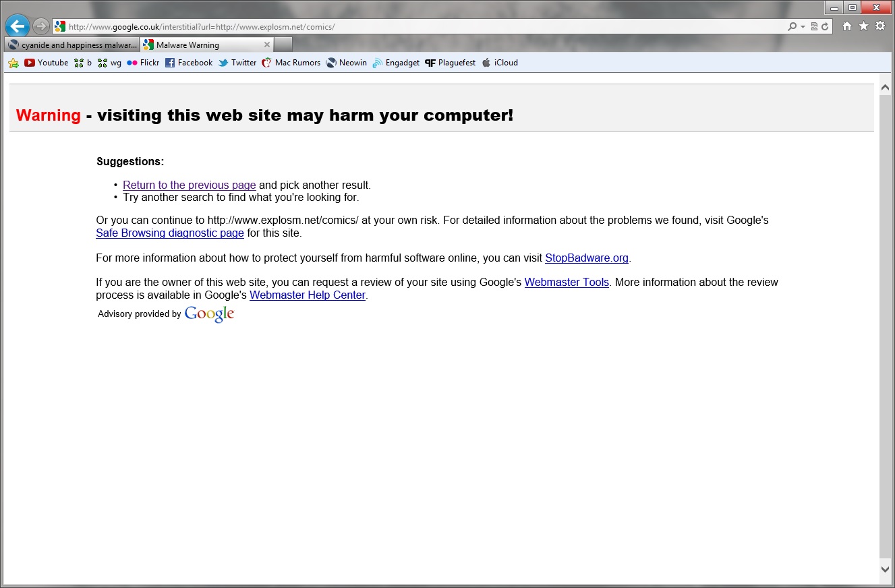Screen dimensions: 895x588
Task: Open Favorites with the star icon
Action: point(863,26)
